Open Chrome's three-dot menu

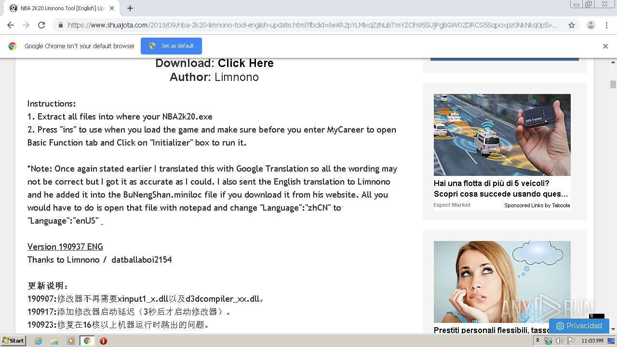pos(606,25)
